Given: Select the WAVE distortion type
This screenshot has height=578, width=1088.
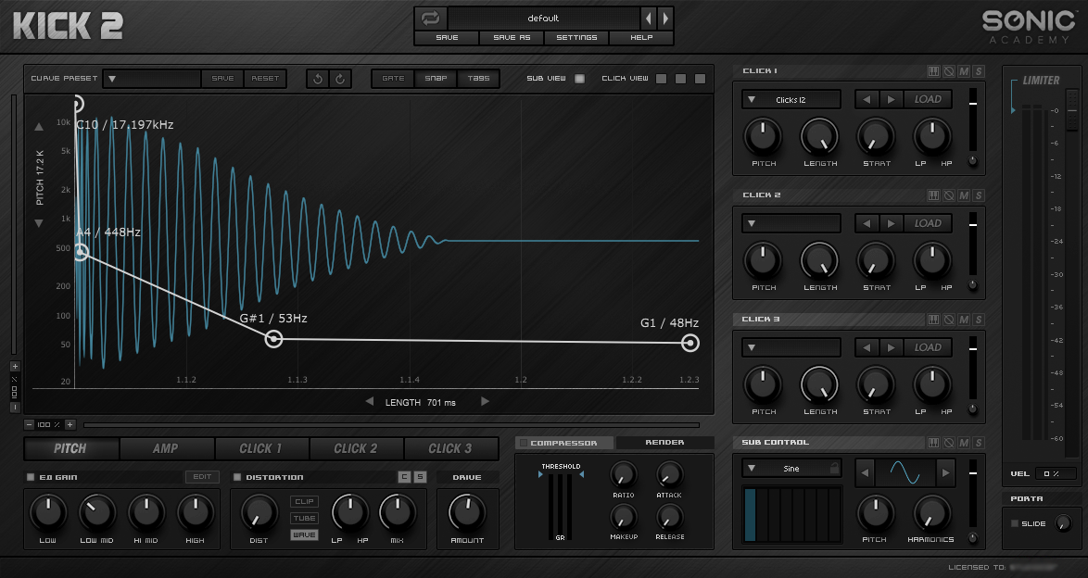Looking at the screenshot, I should click(304, 535).
